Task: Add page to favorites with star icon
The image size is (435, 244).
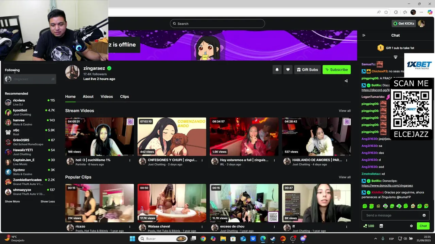Action: pyautogui.click(x=386, y=12)
